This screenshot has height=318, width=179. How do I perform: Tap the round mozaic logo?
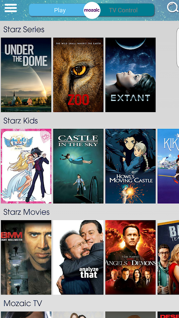point(92,10)
